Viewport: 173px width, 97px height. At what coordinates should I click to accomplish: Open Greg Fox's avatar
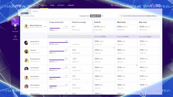click(26, 51)
